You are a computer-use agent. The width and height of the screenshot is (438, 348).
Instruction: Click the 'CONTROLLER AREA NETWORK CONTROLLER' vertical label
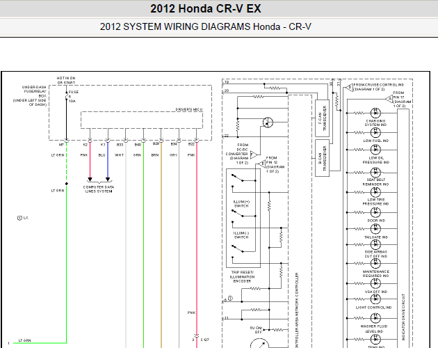click(x=297, y=310)
